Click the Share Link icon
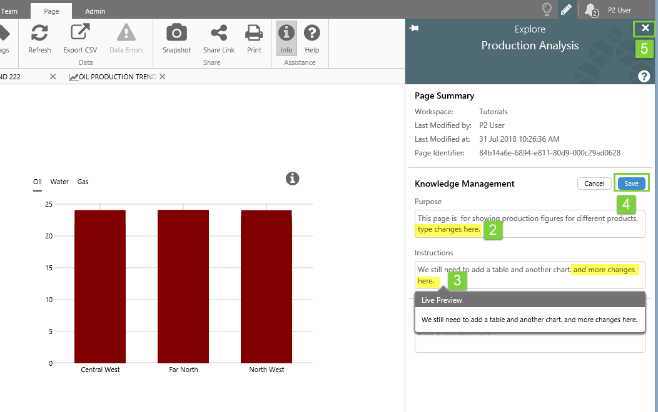The height and width of the screenshot is (412, 658). [219, 33]
